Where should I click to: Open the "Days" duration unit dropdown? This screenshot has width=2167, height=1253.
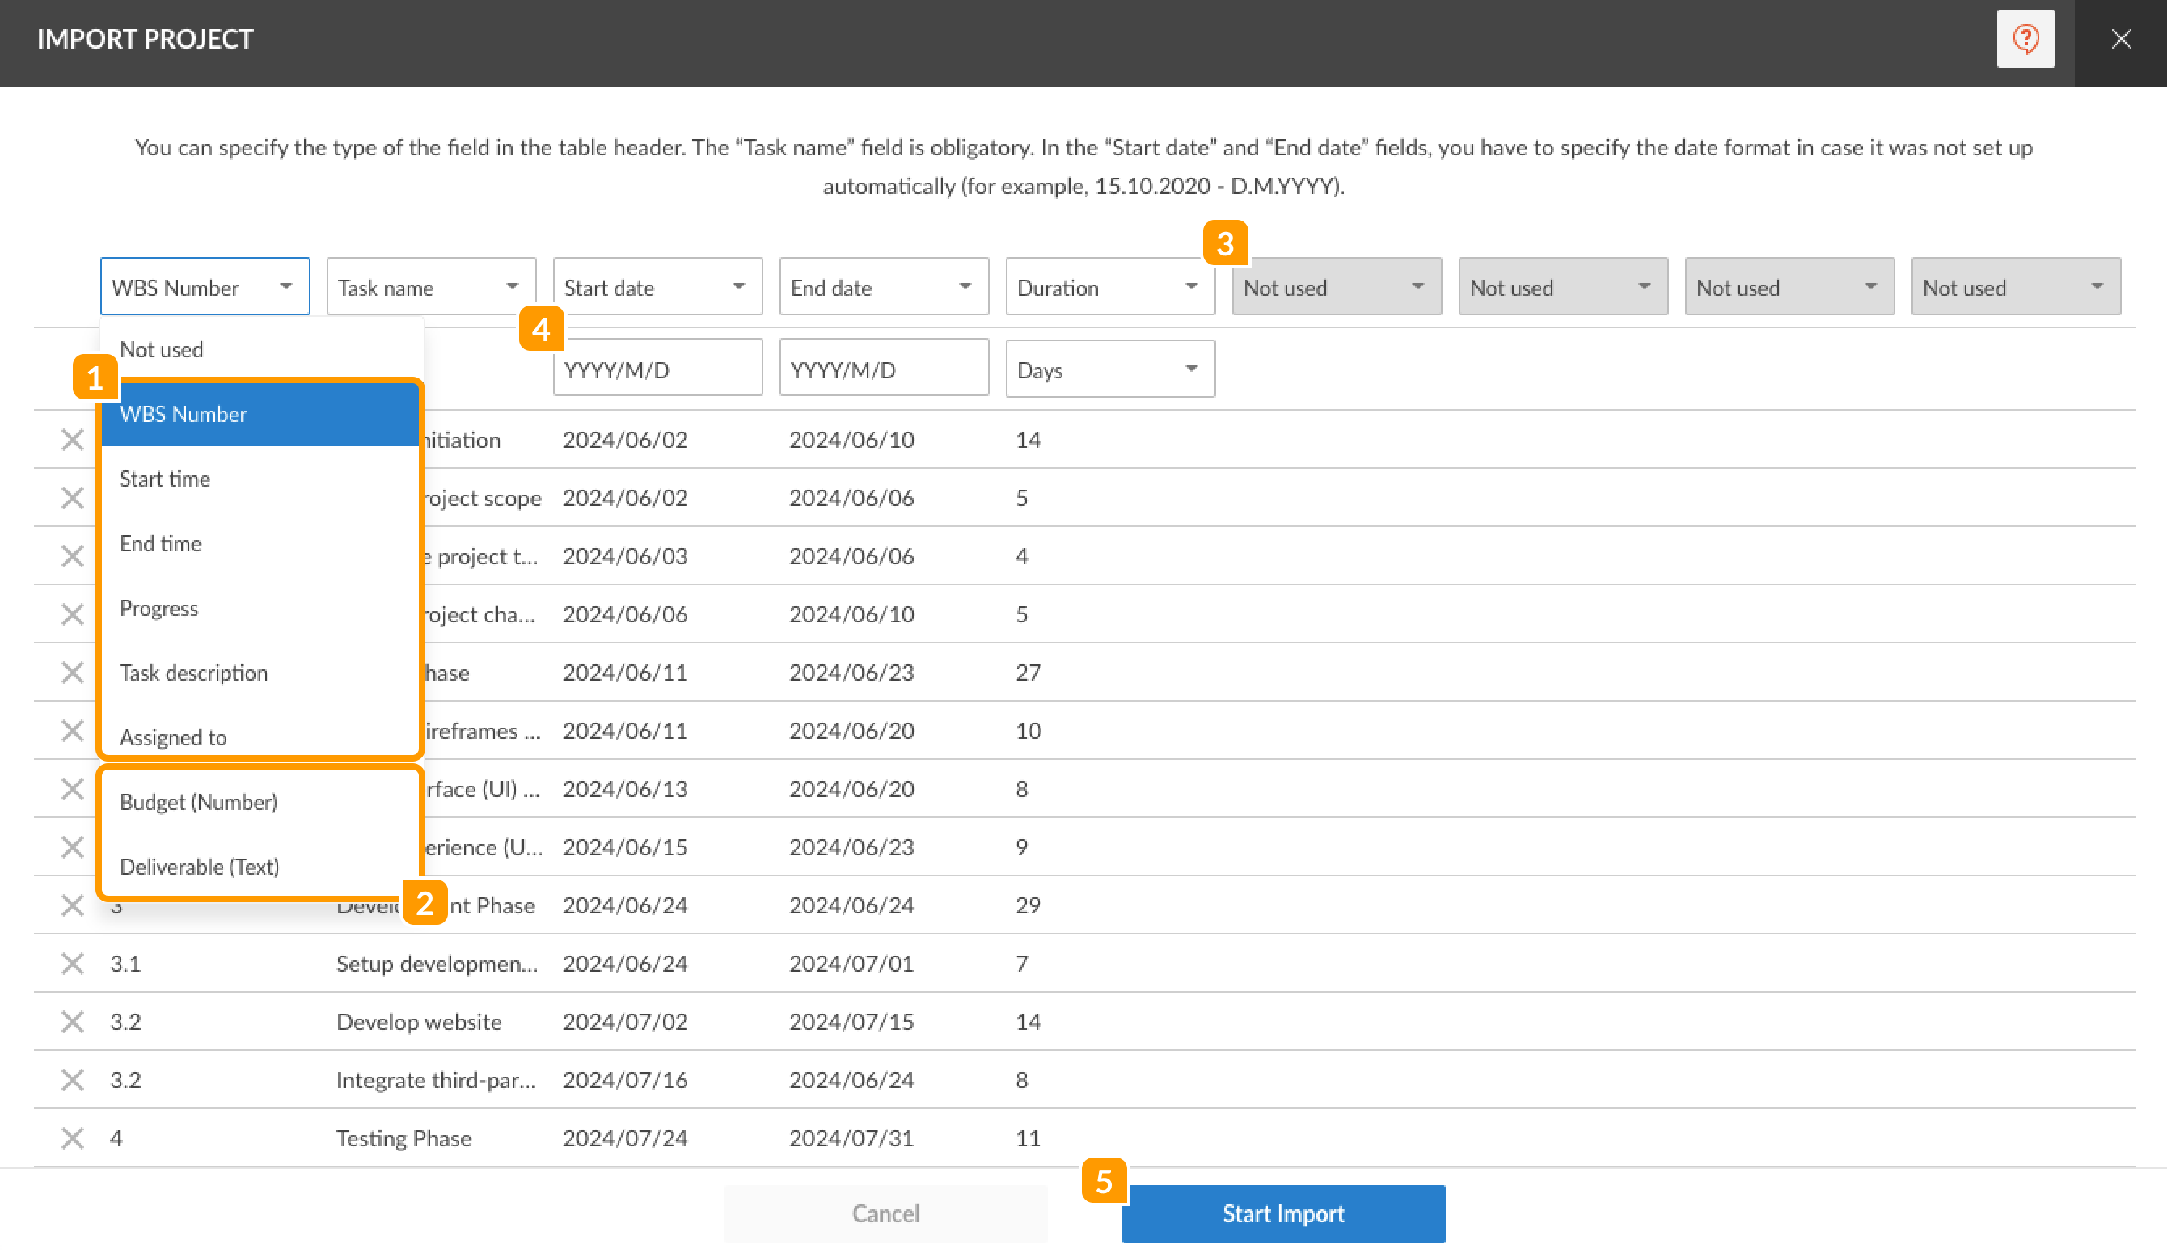click(x=1109, y=369)
